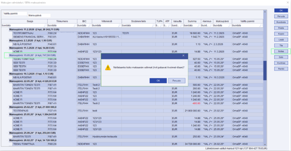Close the warning dialog with X
The height and width of the screenshot is (151, 291).
[183, 55]
